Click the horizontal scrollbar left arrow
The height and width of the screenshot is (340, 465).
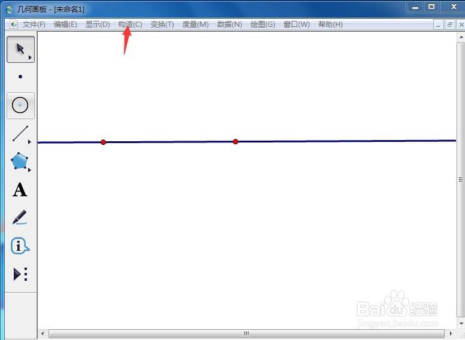pos(42,333)
